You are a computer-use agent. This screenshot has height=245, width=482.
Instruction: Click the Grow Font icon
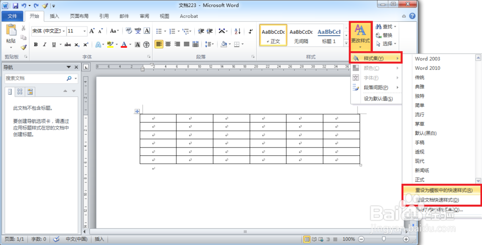point(92,31)
